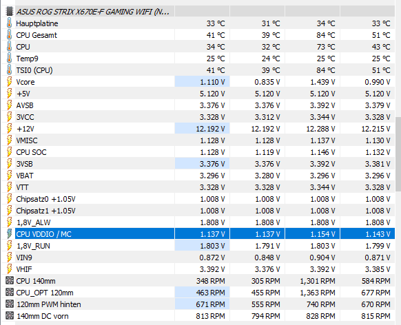Click the CPU Gesamt maximum value 84 °C
The width and height of the screenshot is (401, 325).
coord(326,35)
